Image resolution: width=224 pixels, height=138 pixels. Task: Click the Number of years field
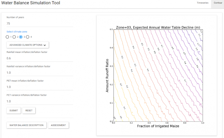click(40, 23)
